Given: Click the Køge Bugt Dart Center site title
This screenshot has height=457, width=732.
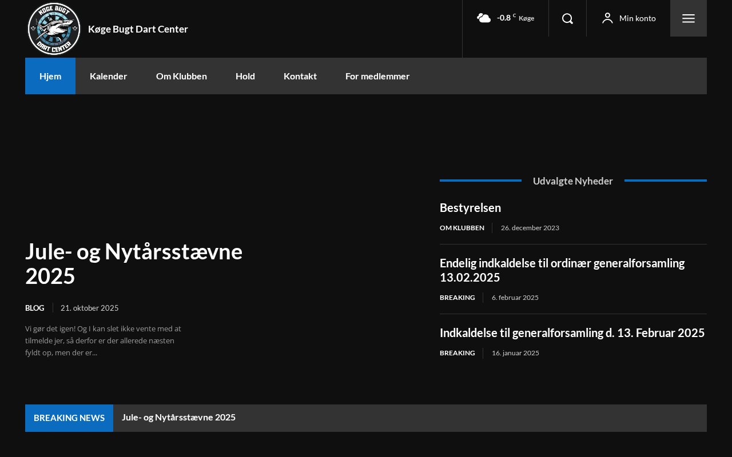Looking at the screenshot, I should [138, 29].
